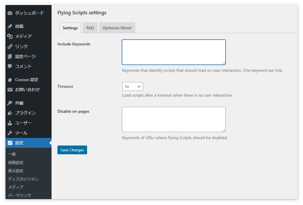This screenshot has height=205, width=303.
Task: Click the Disable on pages label
Action: [73, 112]
